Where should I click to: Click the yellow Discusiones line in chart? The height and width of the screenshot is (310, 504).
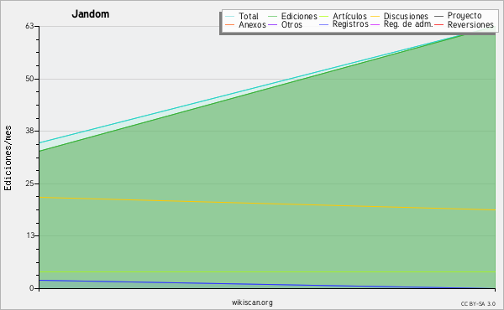point(267,204)
